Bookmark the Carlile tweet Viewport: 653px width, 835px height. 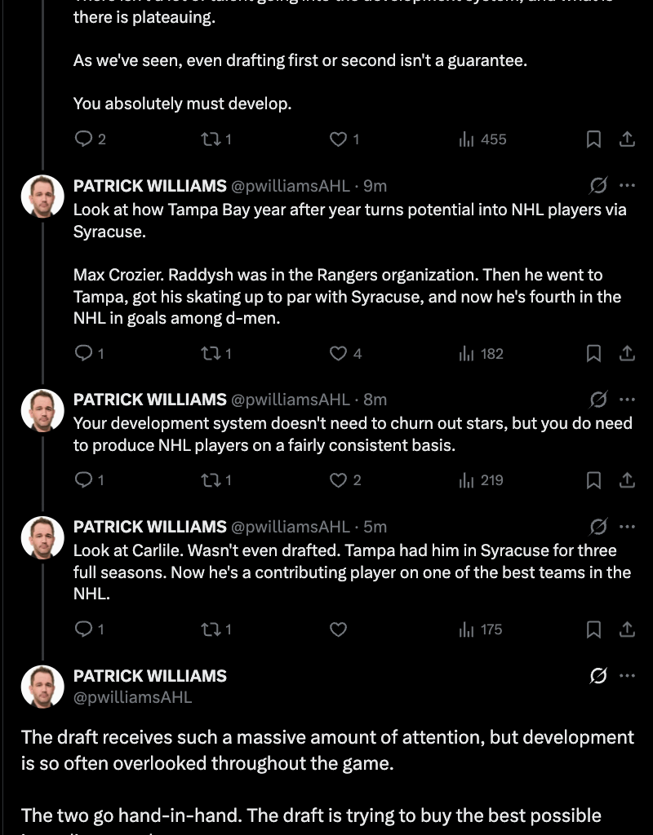click(595, 629)
